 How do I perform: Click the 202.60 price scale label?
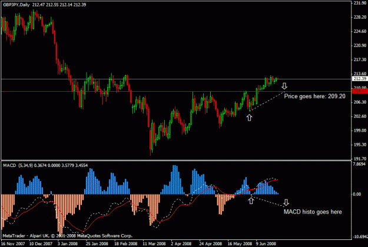[360, 116]
